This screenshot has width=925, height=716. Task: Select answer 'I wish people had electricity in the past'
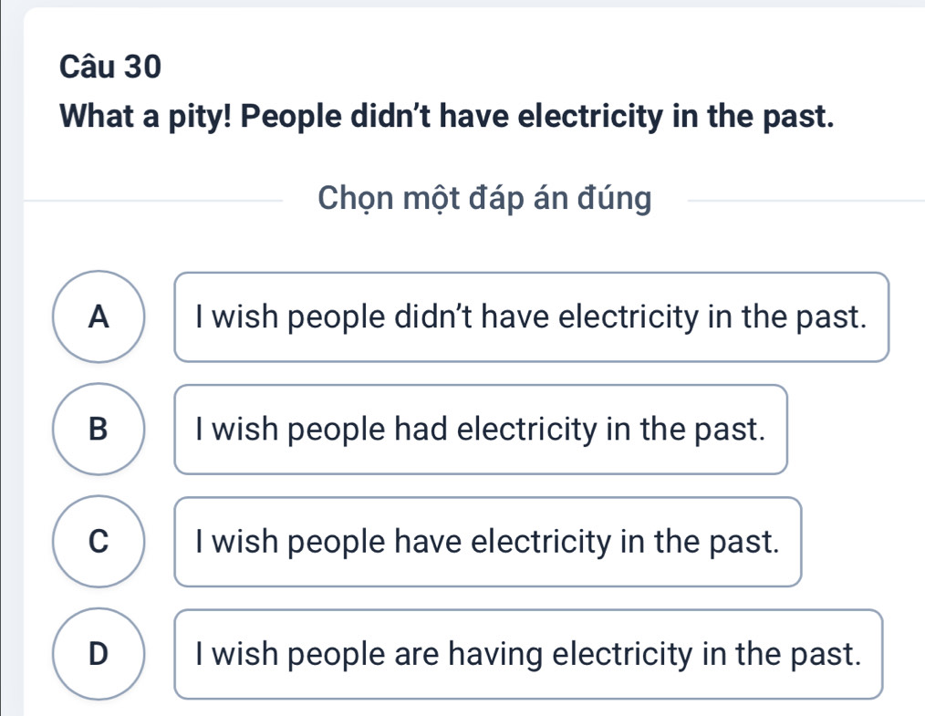point(481,430)
